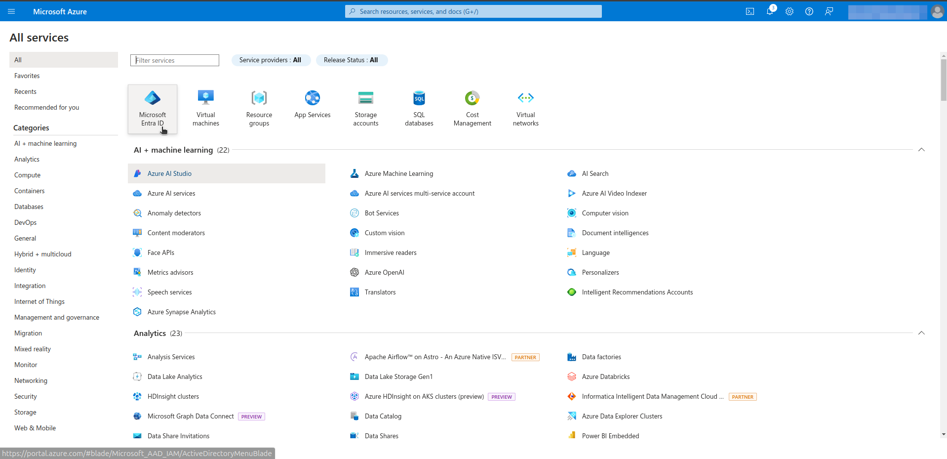
Task: Click the Azure Synapse Analytics icon
Action: tap(137, 312)
